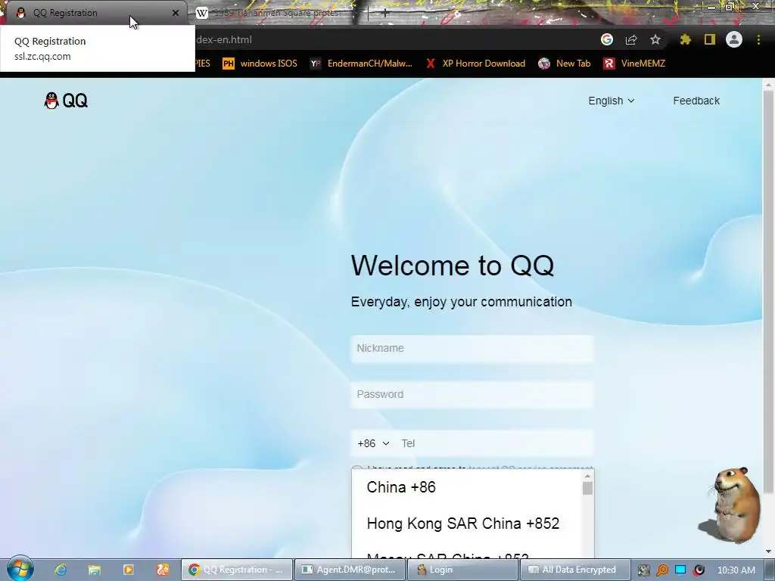Toggle the Chrome side panel icon
Viewport: 775px width, 581px height.
tap(710, 39)
